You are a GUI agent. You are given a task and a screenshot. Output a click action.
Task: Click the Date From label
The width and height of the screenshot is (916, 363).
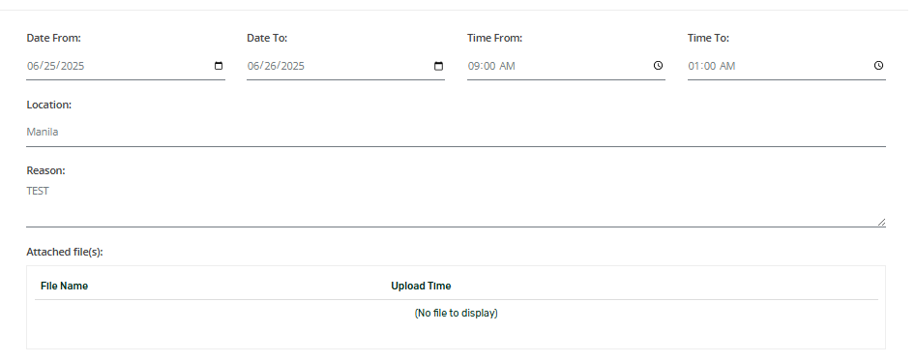pos(54,38)
